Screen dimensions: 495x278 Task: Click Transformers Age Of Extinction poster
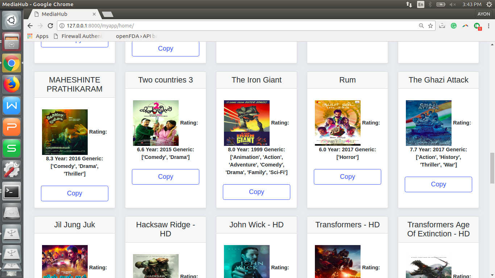tap(429, 266)
